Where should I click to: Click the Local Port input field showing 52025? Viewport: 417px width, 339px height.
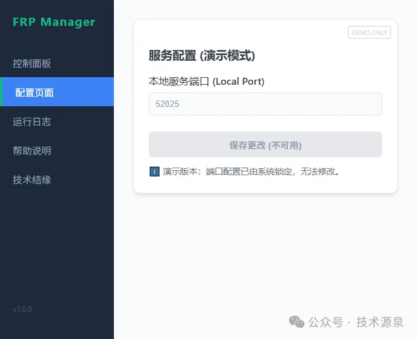(x=265, y=104)
